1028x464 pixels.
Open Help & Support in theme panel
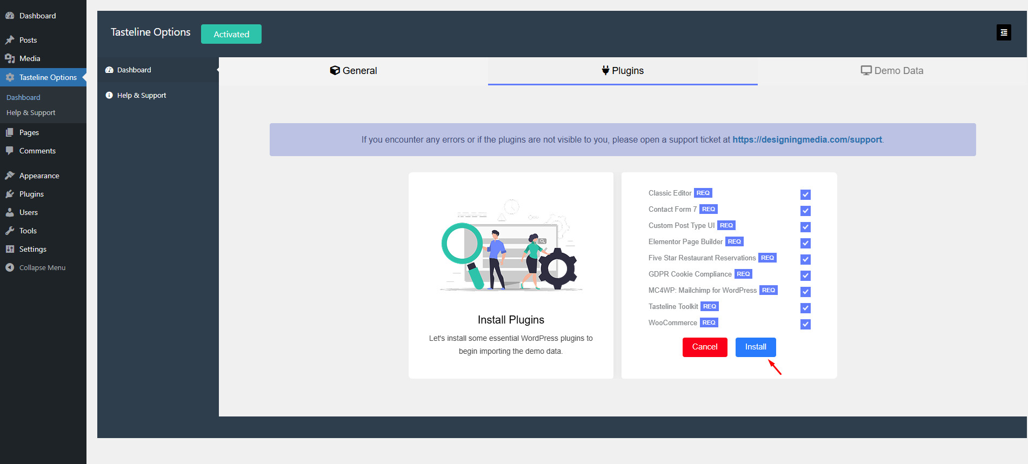click(x=141, y=96)
